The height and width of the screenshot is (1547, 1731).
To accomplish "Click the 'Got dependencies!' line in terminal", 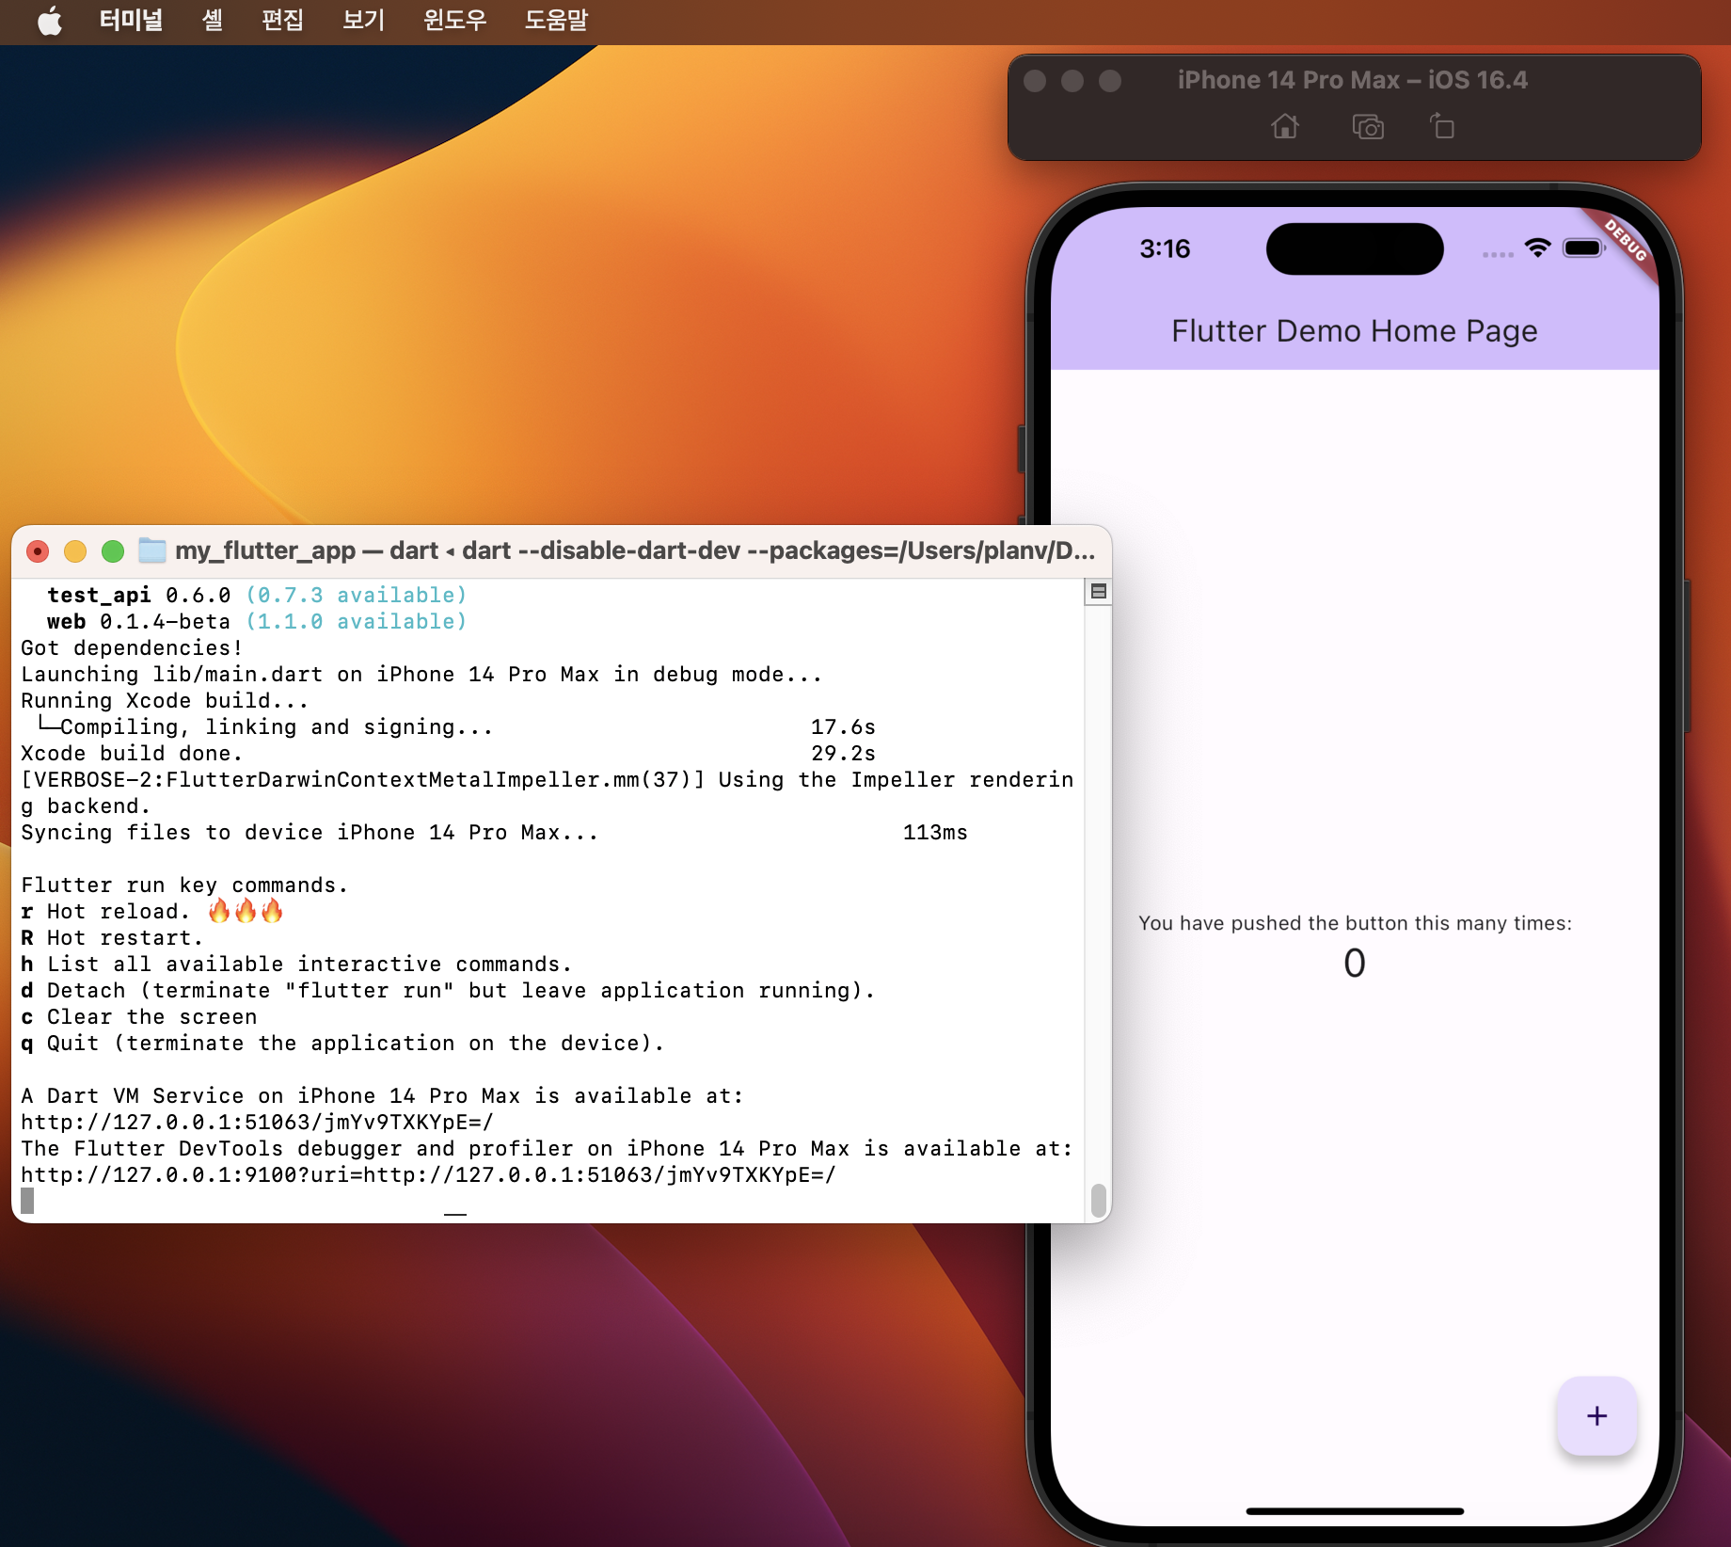I will coord(132,648).
